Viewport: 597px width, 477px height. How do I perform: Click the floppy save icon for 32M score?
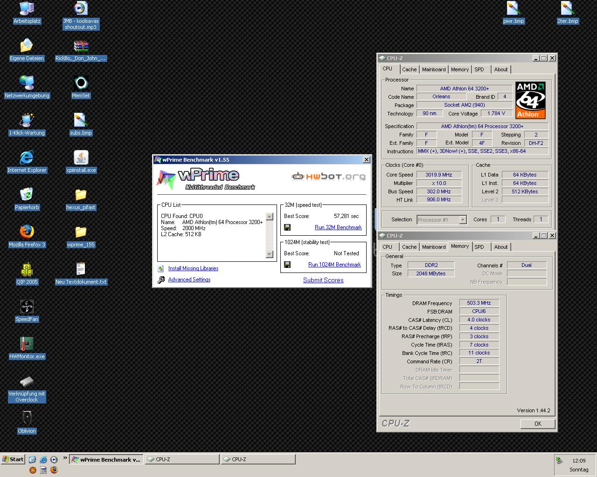[287, 227]
